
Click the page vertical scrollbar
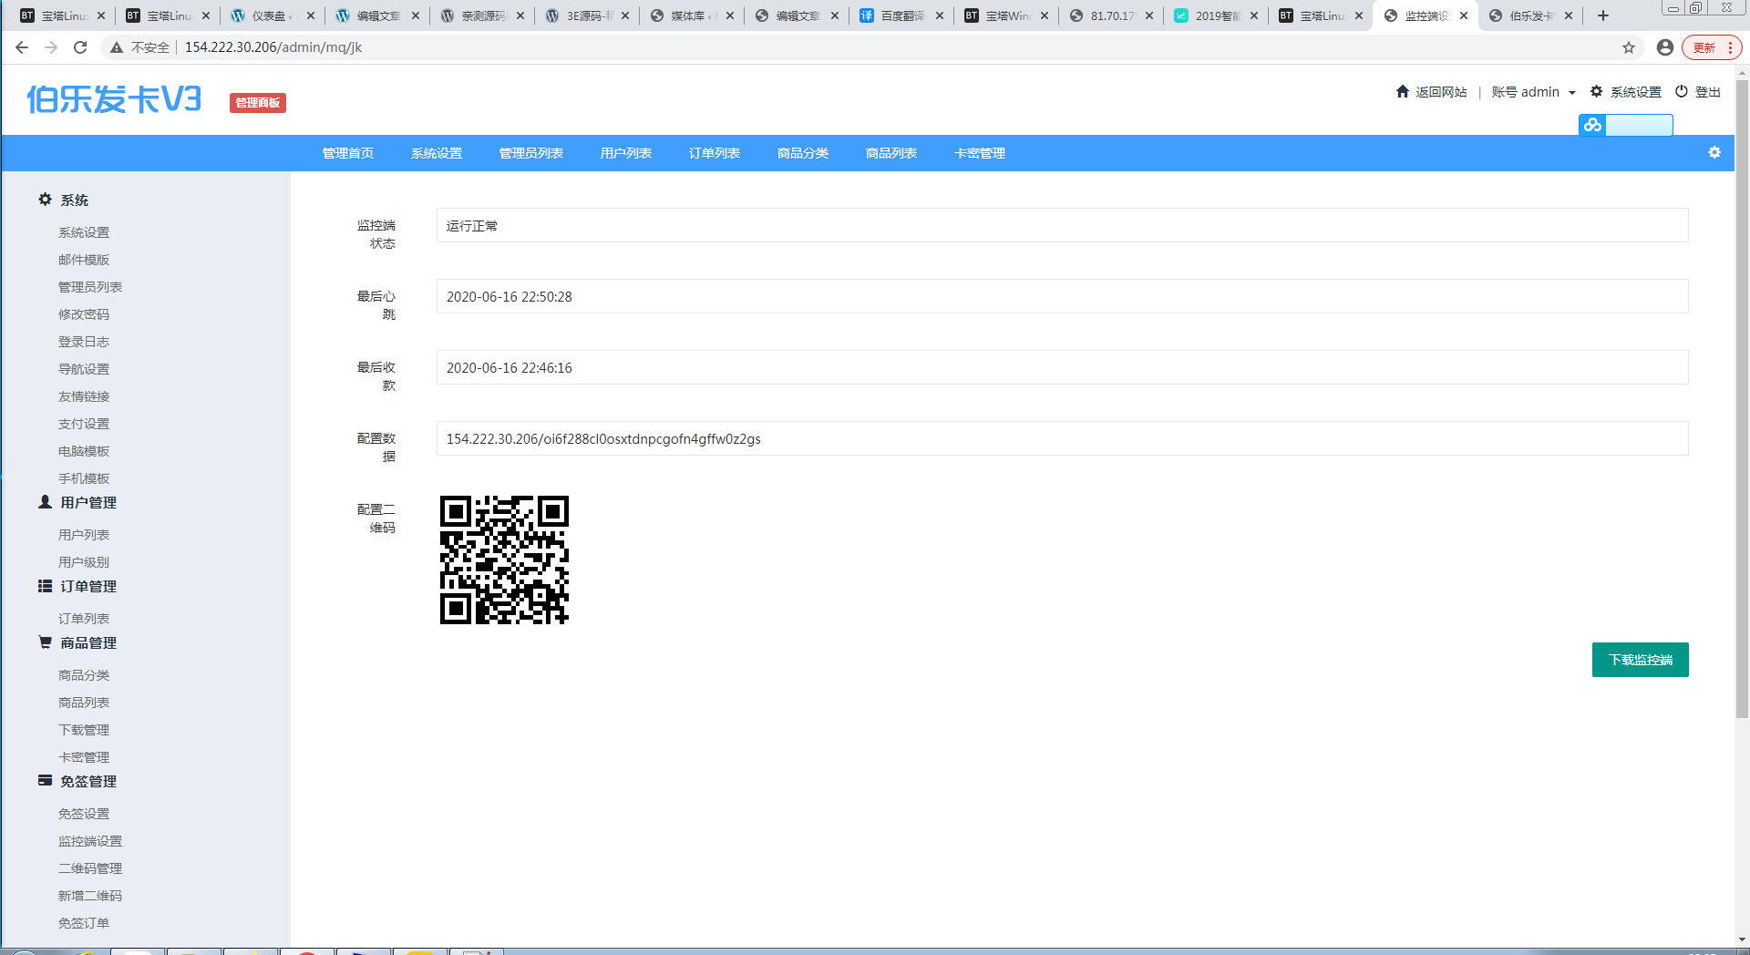[1742, 399]
